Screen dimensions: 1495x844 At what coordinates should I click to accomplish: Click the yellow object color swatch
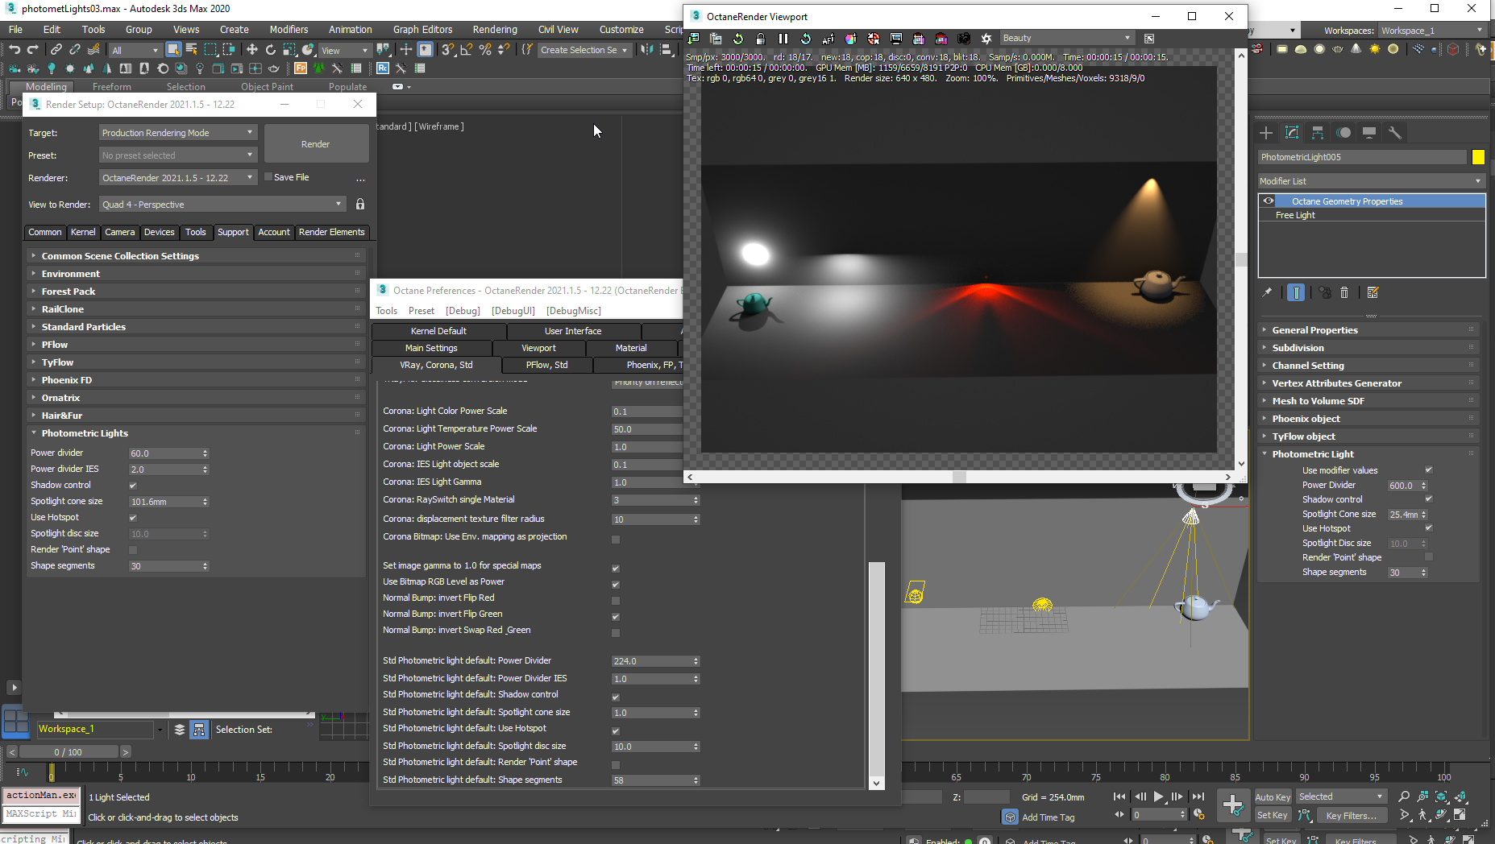[1478, 157]
